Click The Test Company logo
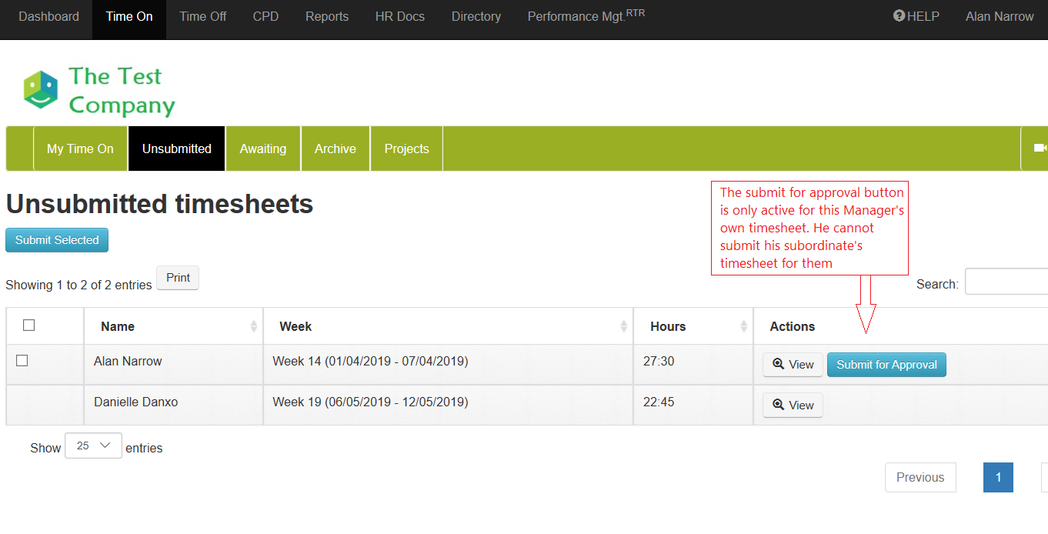 [x=99, y=91]
